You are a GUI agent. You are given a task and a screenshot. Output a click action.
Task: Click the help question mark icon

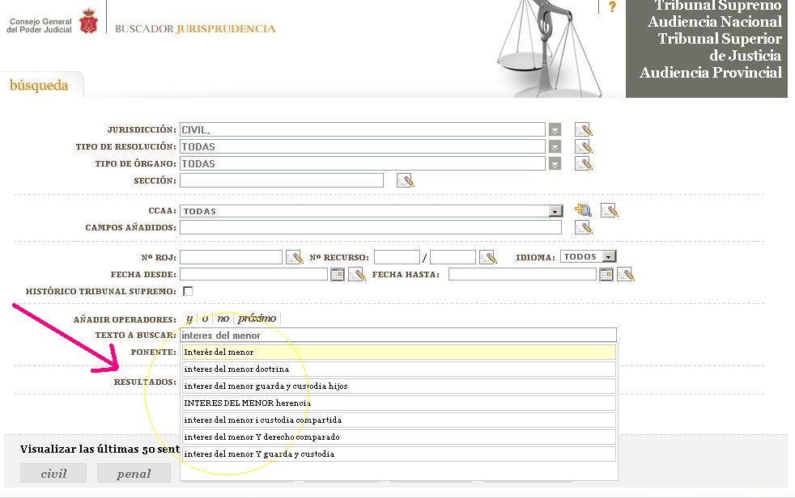click(612, 7)
